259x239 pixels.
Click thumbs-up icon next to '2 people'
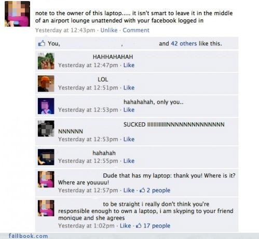(142, 190)
